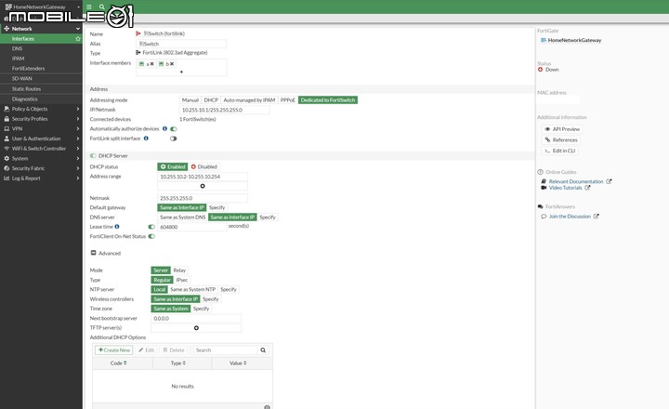Select IPsec type
669x409 pixels.
coord(182,280)
